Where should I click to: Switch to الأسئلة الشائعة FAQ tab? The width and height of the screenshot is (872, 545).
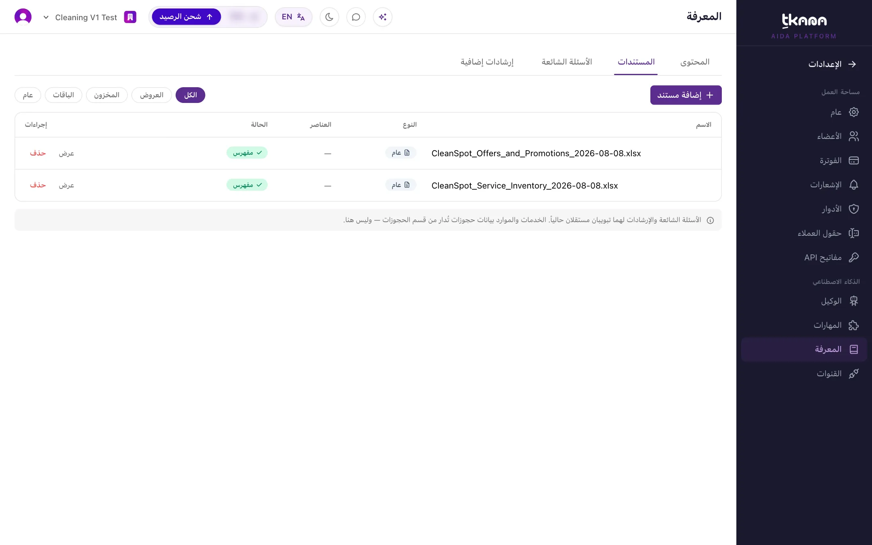pyautogui.click(x=567, y=62)
